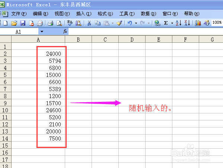The image size is (223, 168).
Task: Open the 帮助(H) menu
Action: pos(192,14)
